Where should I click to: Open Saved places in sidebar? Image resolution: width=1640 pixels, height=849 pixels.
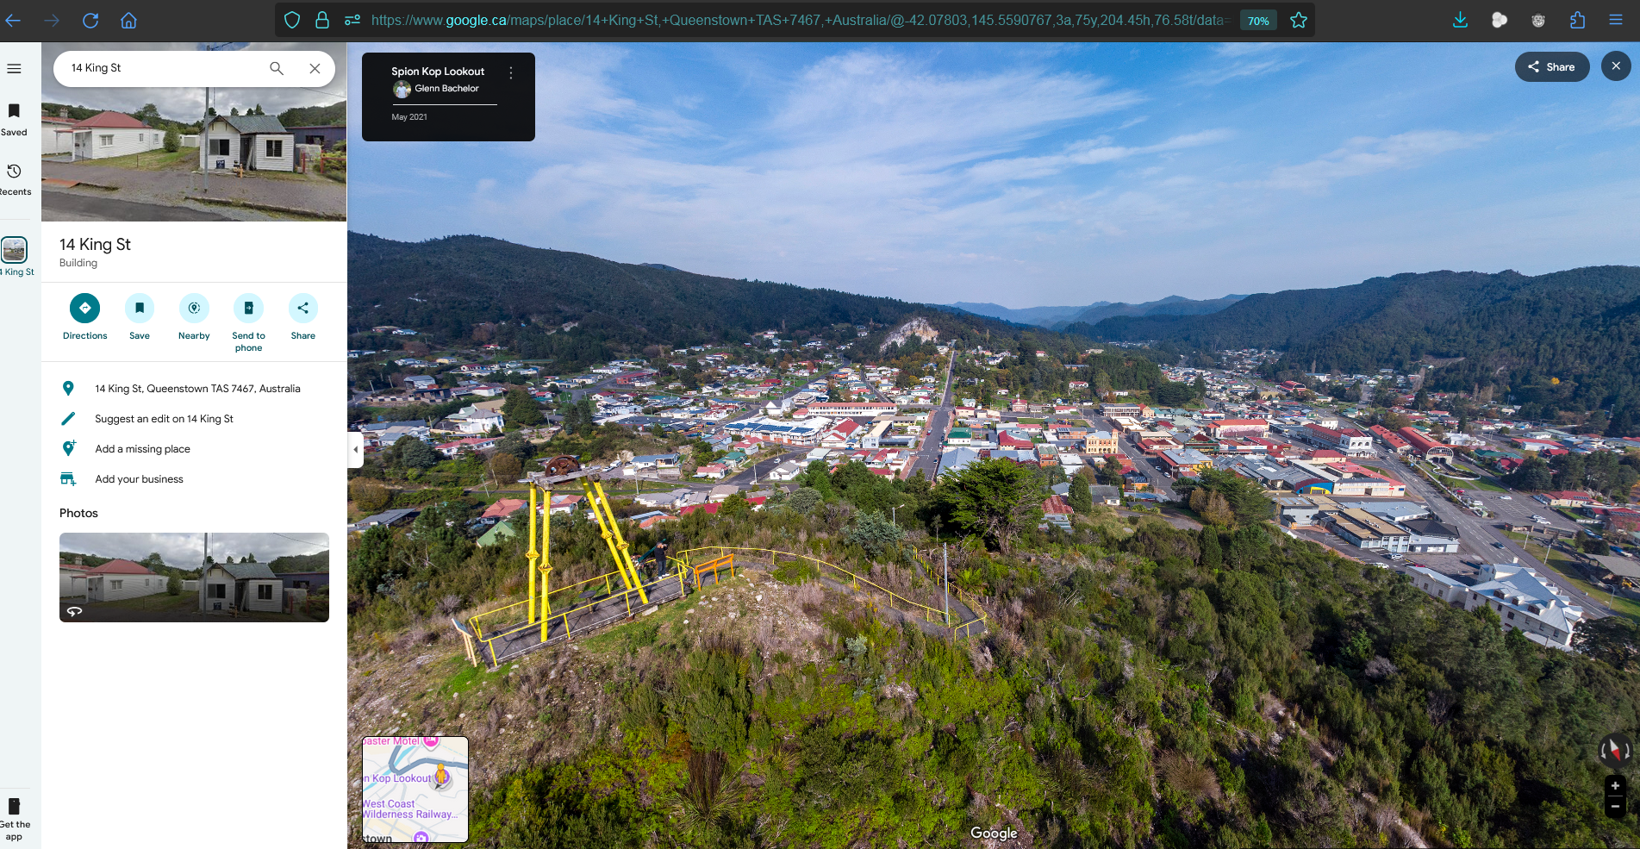(x=14, y=119)
